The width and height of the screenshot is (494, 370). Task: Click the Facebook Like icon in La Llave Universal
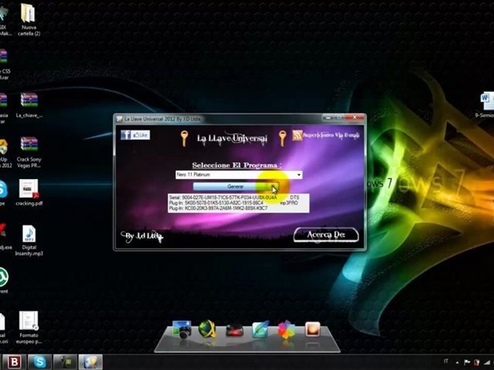coord(135,135)
